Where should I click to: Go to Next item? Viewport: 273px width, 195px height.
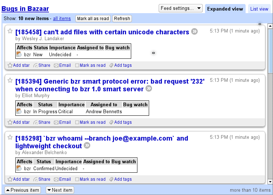tap(60, 190)
